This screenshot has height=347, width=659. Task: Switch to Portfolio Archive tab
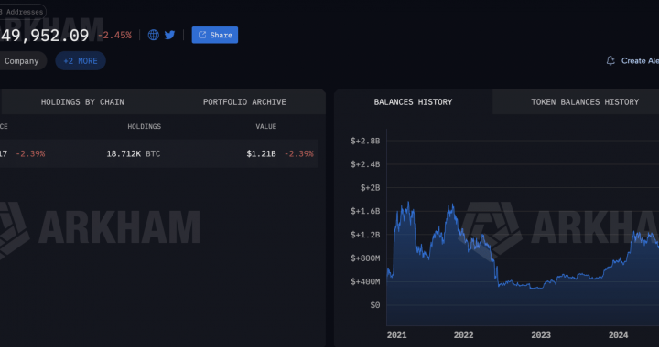[x=244, y=102]
